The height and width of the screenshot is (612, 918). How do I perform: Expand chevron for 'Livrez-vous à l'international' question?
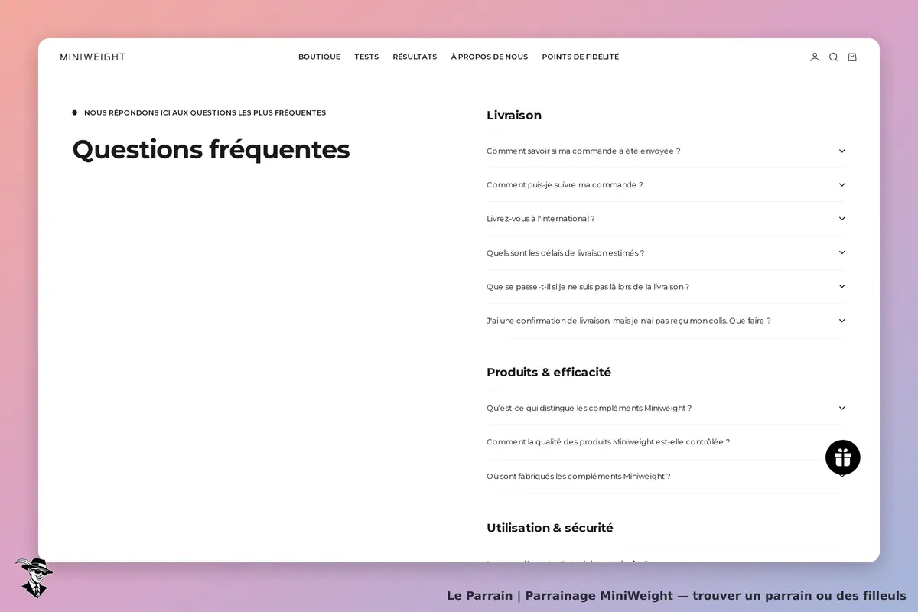pyautogui.click(x=841, y=218)
